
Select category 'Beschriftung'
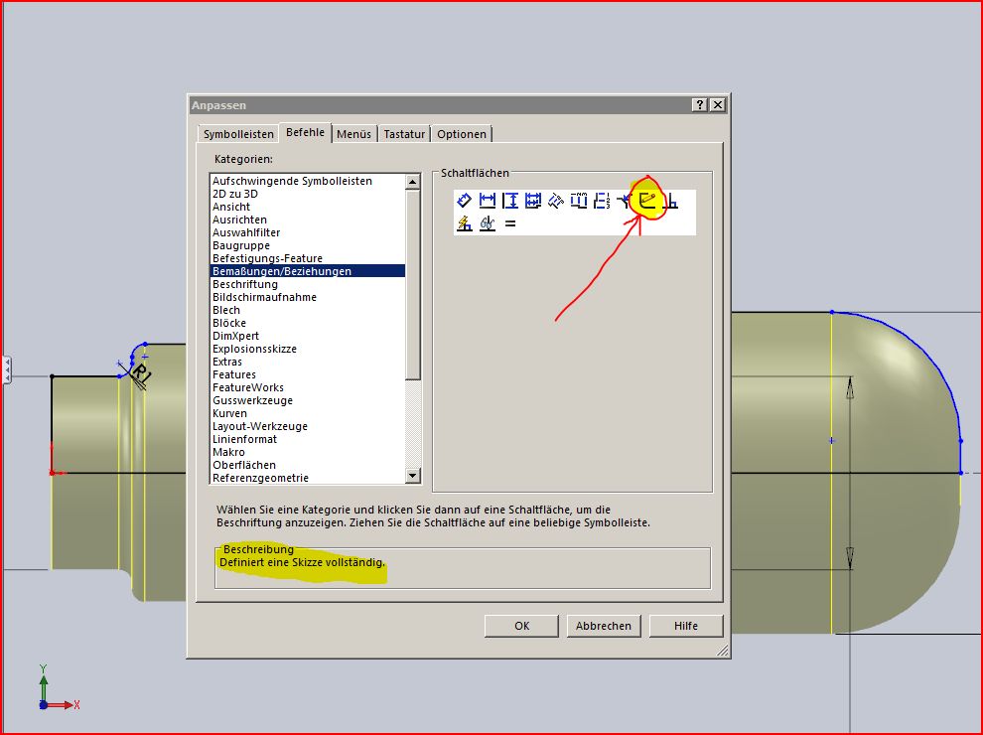point(307,284)
